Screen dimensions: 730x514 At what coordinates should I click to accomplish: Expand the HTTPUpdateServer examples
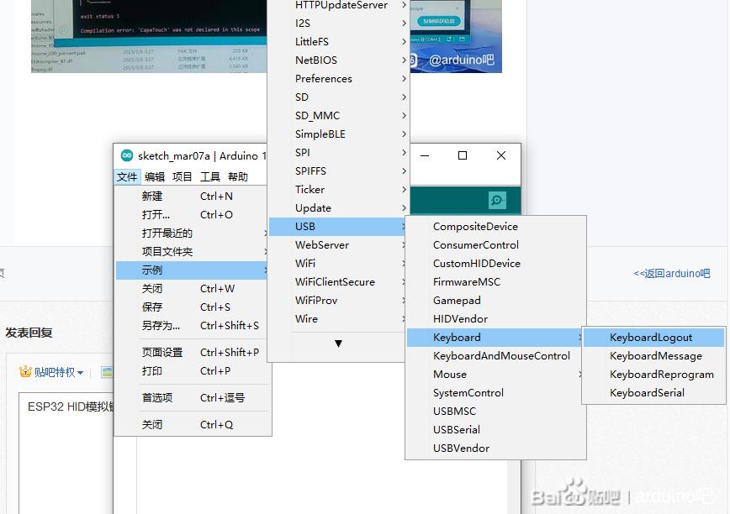coord(339,5)
